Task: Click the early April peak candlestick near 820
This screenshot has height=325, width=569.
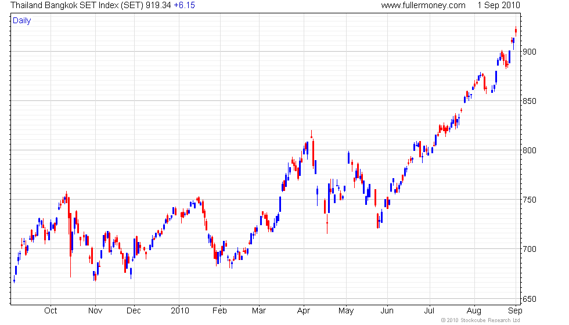Action: click(311, 135)
